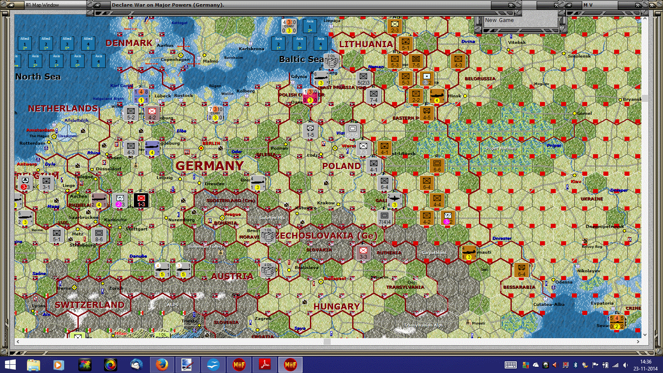Click the 1 OIL barrel marker near Brno
Screen dimensions: 663x373
click(x=268, y=235)
